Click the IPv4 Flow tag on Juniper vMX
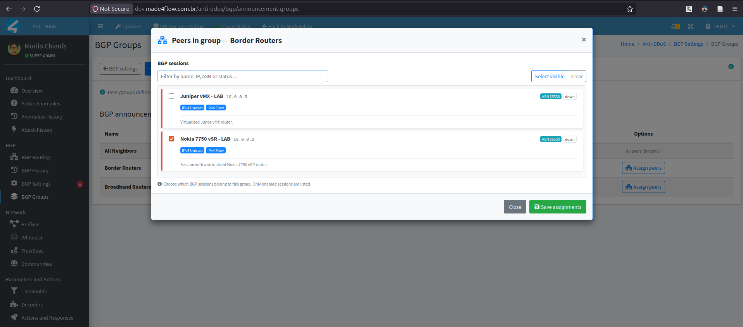743x327 pixels. 216,108
